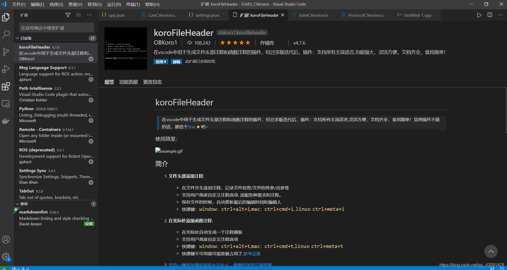The height and width of the screenshot is (270, 507).
Task: Switch to ProtocolCVersion.c editor tab
Action: [x=366, y=15]
